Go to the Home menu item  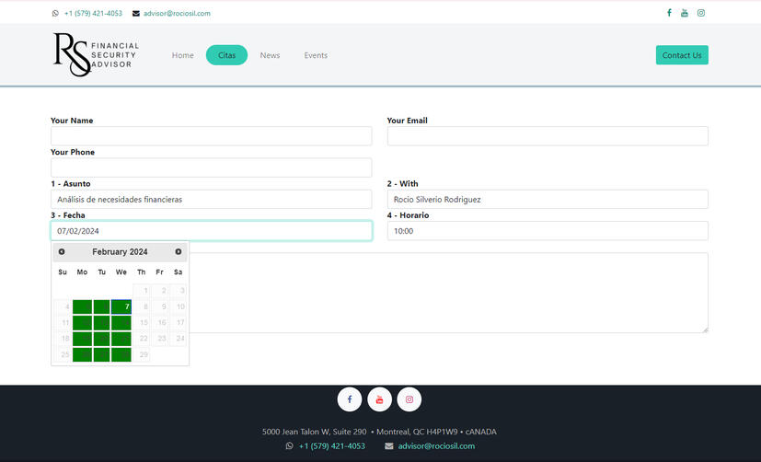click(x=183, y=55)
